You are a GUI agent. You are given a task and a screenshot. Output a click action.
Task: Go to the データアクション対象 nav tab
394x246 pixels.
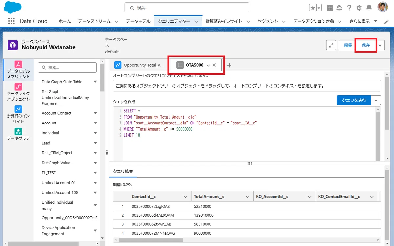(x=314, y=21)
